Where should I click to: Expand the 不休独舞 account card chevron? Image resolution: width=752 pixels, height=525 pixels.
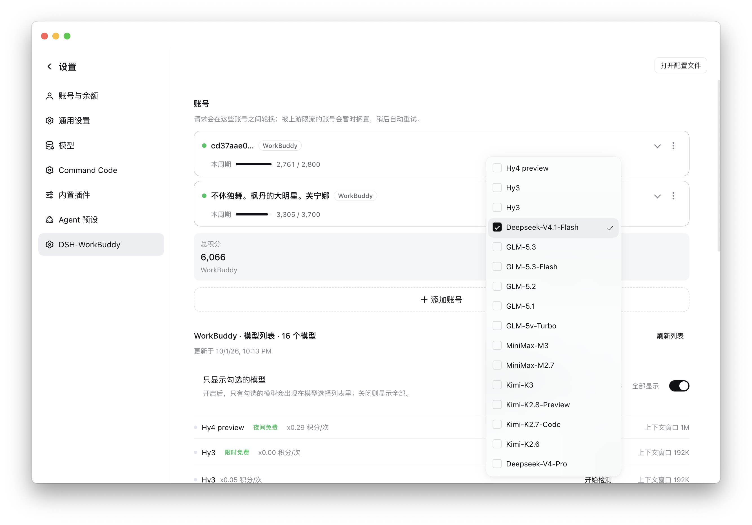(x=657, y=196)
